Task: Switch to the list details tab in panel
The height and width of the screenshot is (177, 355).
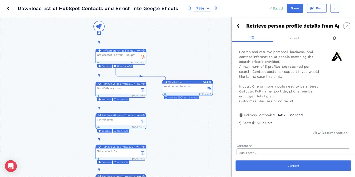Action: click(252, 38)
